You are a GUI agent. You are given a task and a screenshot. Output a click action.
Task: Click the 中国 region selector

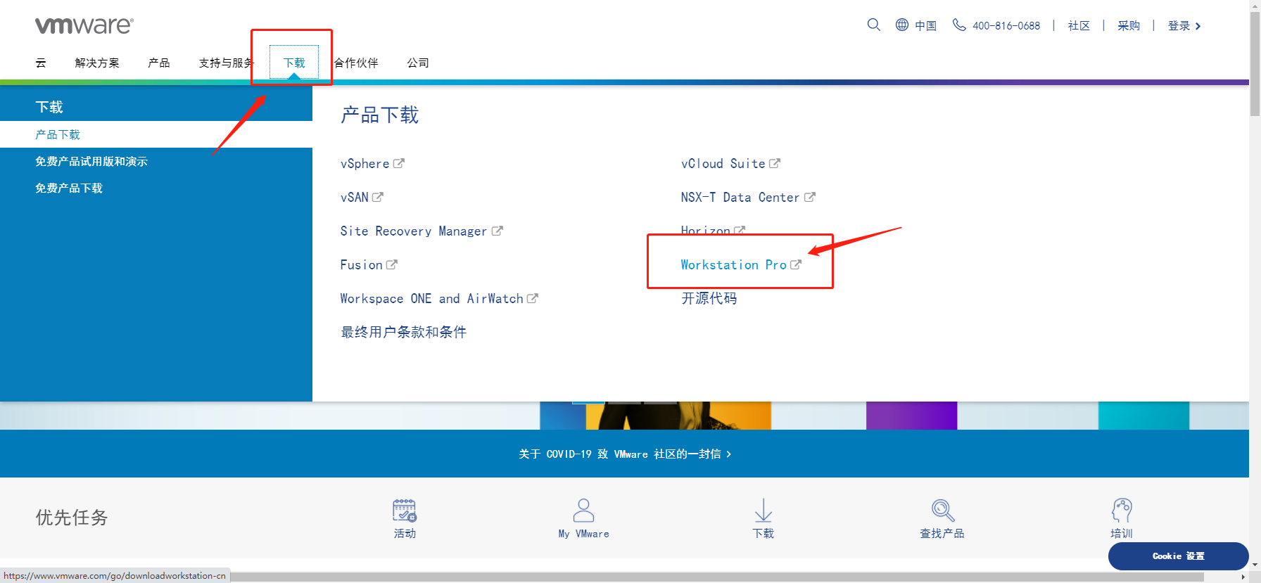point(925,25)
